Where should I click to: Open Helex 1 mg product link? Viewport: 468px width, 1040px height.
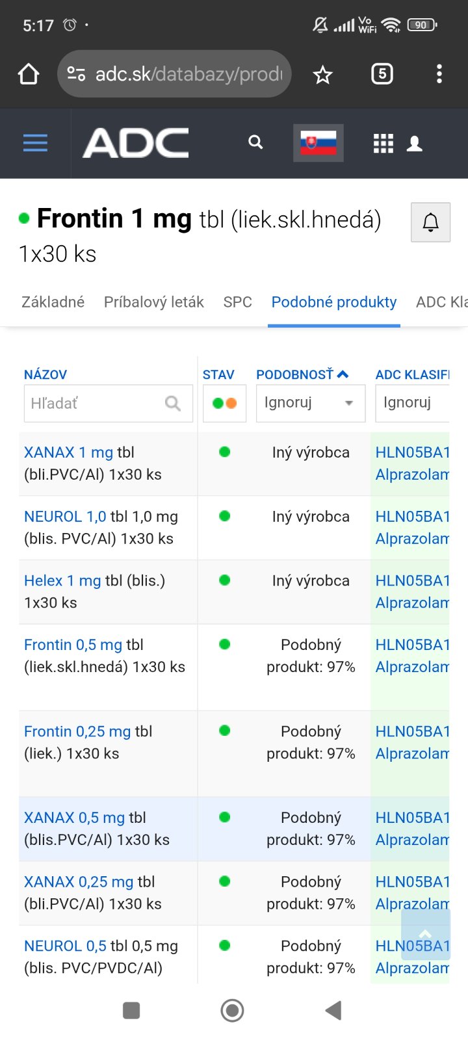pos(62,580)
